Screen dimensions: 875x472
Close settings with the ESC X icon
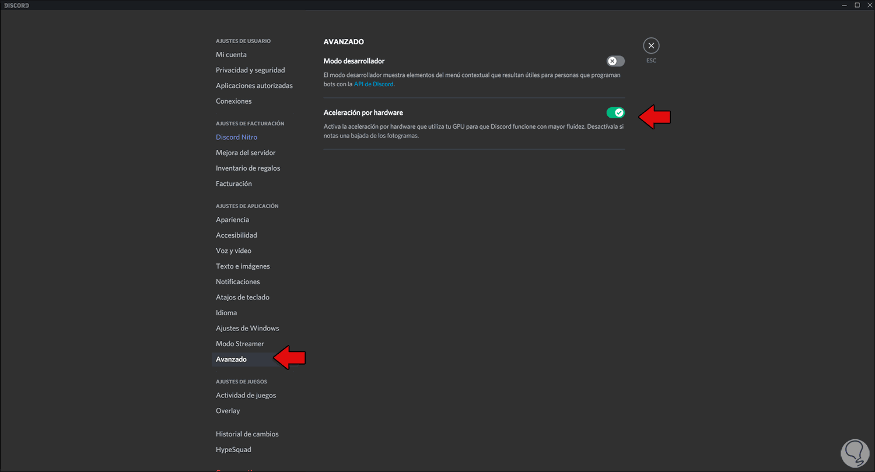651,45
